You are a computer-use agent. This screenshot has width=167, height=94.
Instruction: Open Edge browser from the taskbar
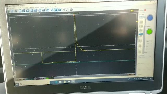tap(56, 82)
